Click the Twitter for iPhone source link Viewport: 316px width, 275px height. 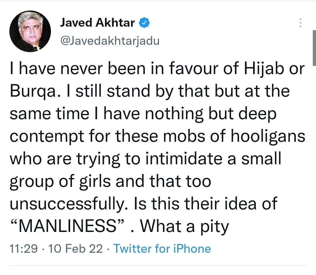(x=162, y=249)
